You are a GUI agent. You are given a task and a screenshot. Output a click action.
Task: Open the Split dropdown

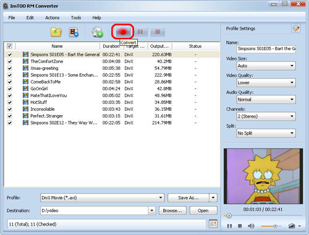266,133
